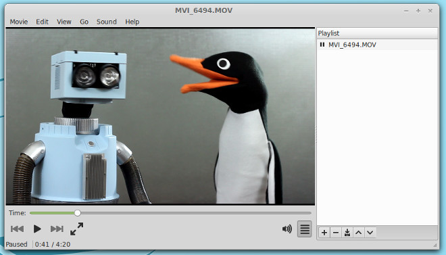Click the previous chapter/movie button
Screen dimensions: 446x255
coord(17,229)
